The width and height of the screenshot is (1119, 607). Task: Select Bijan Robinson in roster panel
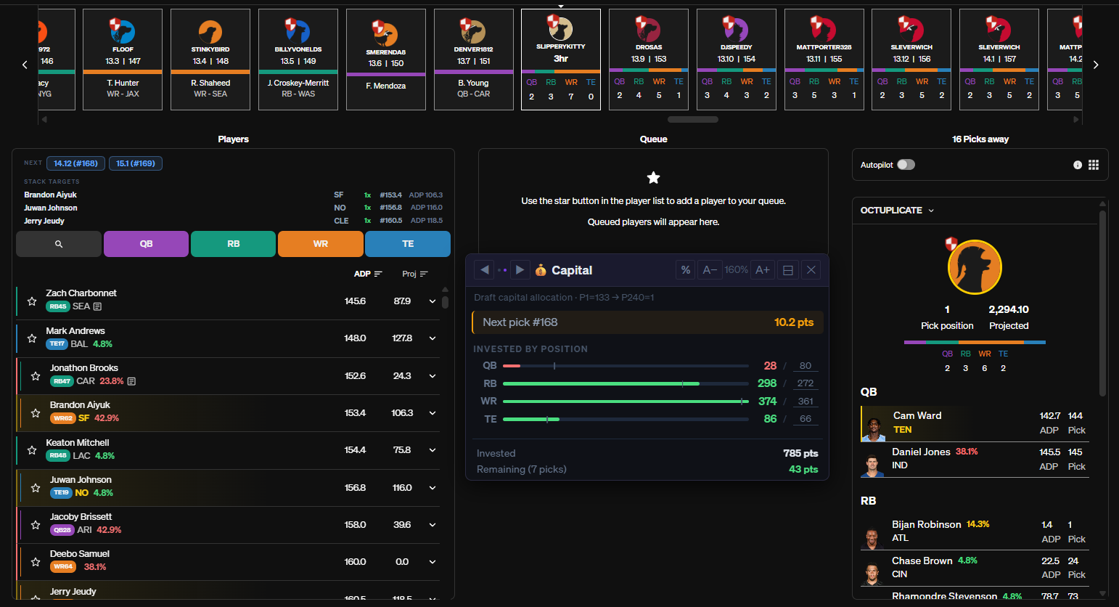(975, 532)
